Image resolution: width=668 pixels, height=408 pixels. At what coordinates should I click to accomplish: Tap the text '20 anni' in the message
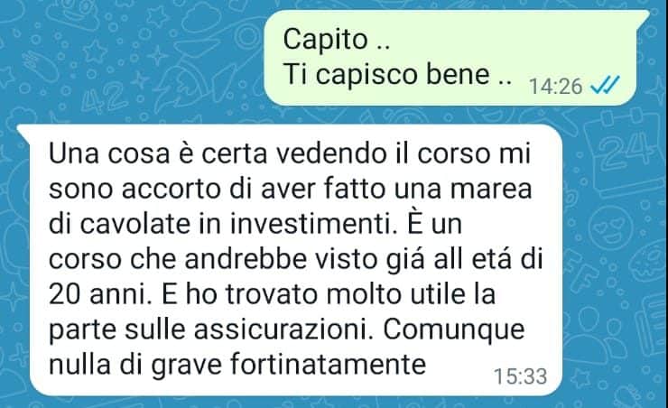[x=100, y=294]
